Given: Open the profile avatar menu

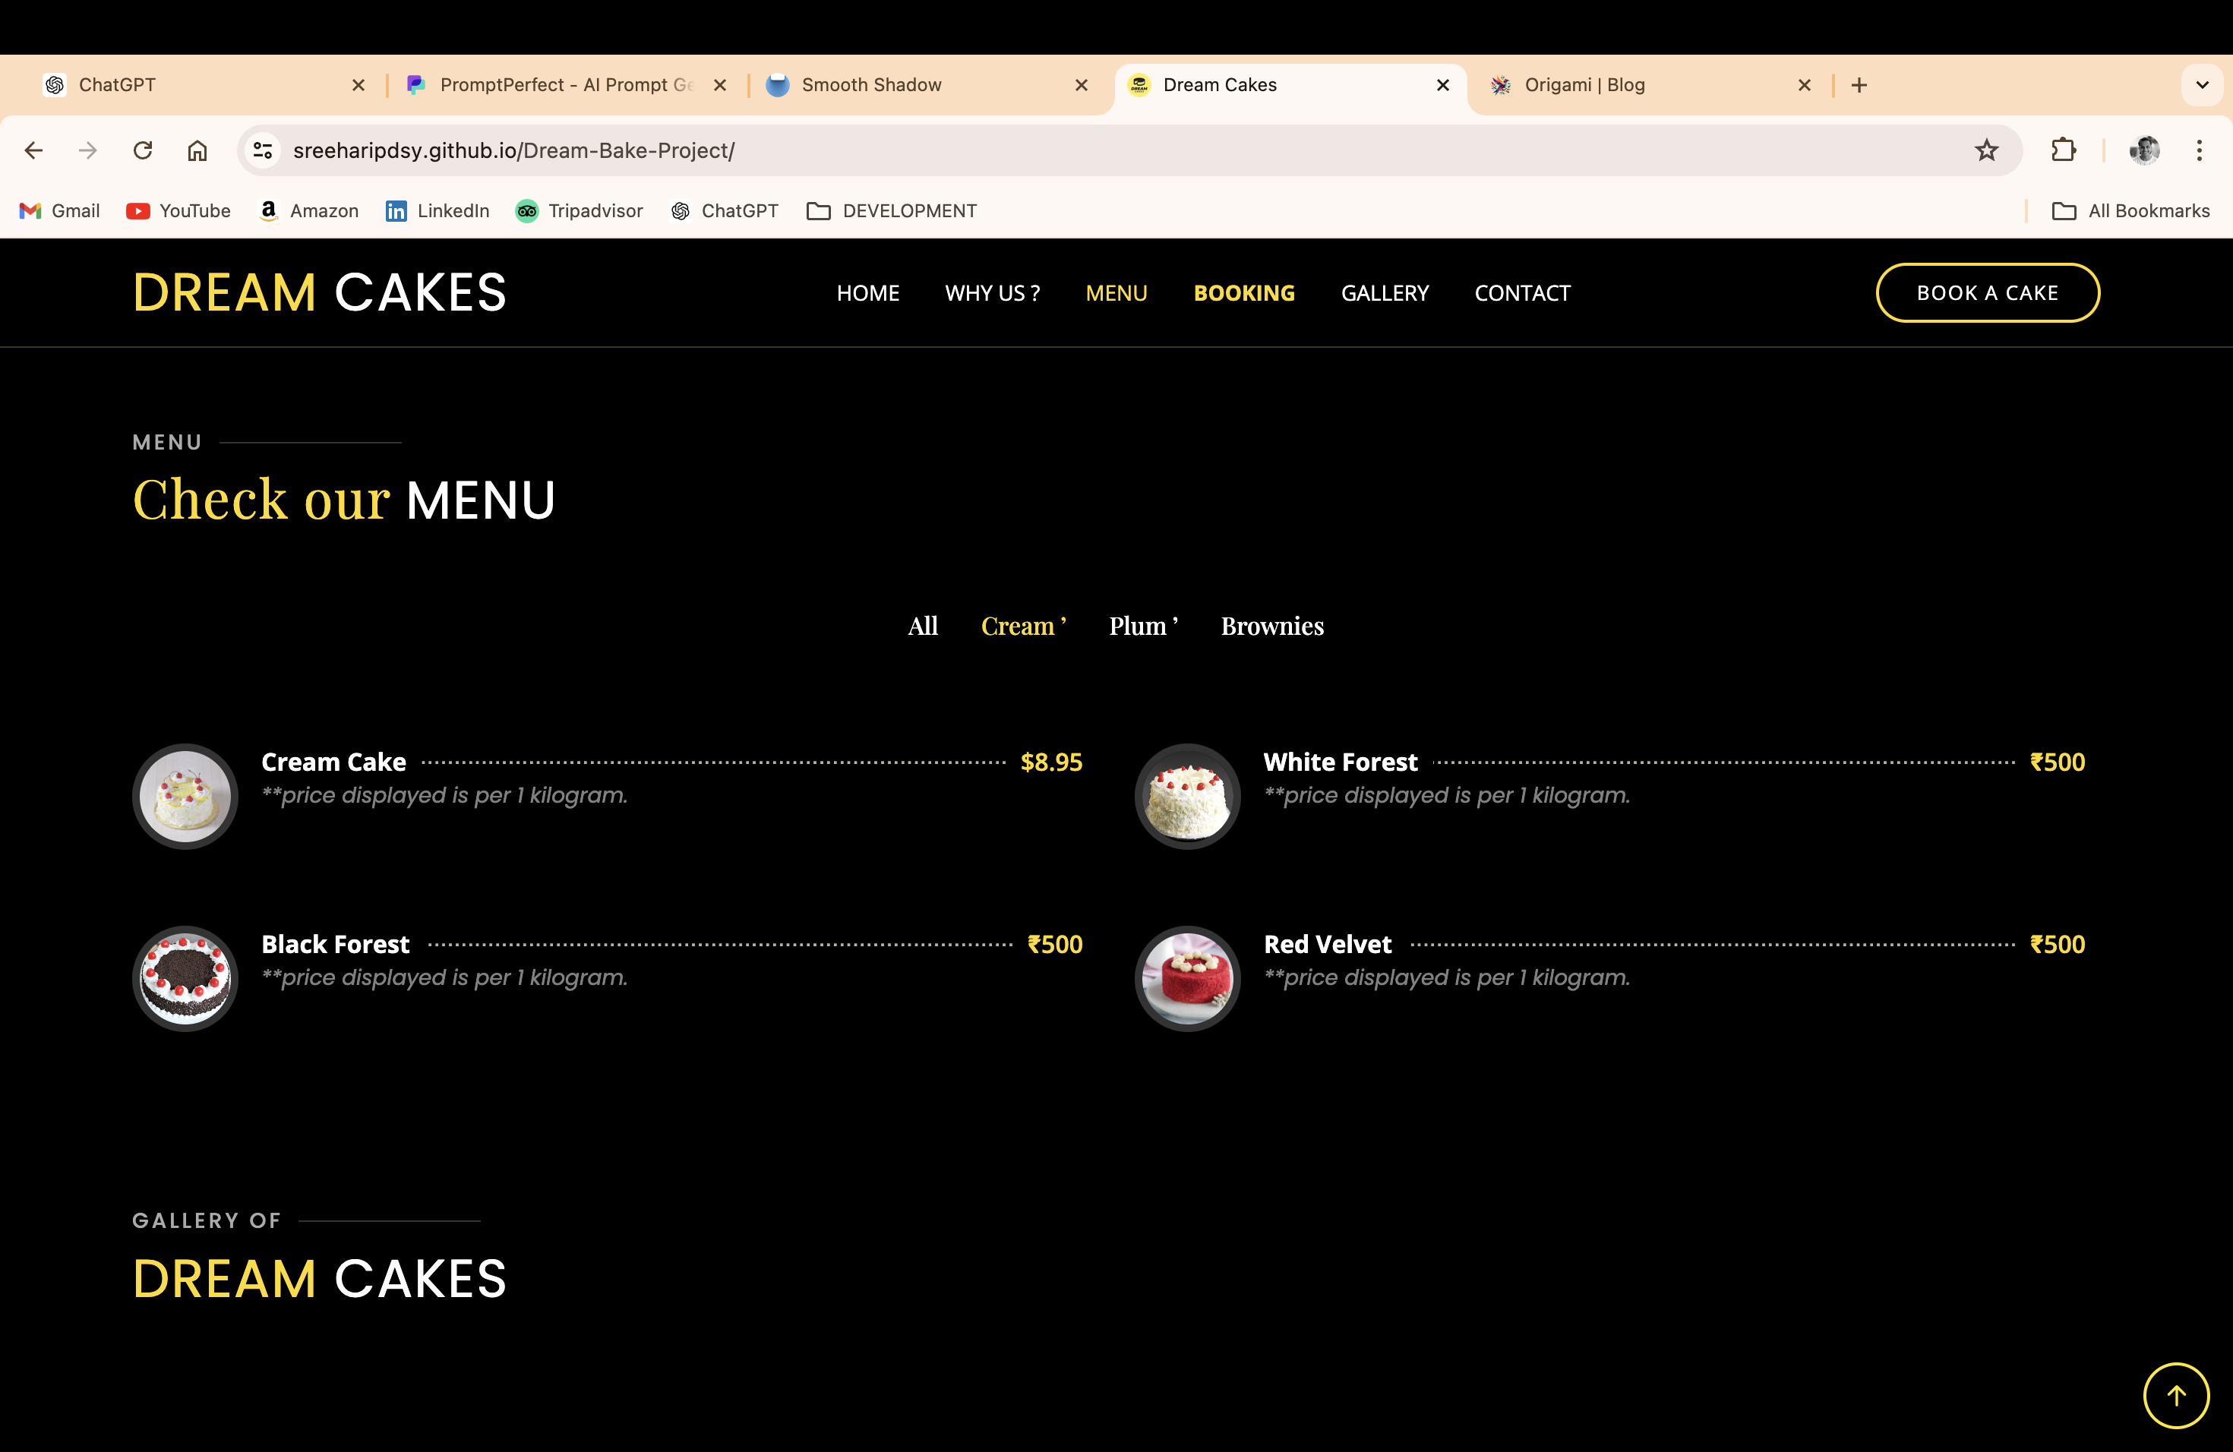Looking at the screenshot, I should (x=2144, y=150).
